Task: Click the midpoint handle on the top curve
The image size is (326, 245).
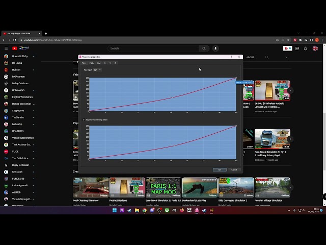Action: [172, 97]
